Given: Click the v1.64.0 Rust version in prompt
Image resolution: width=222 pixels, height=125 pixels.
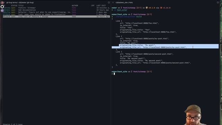Looking at the screenshot, I should 166,8.
